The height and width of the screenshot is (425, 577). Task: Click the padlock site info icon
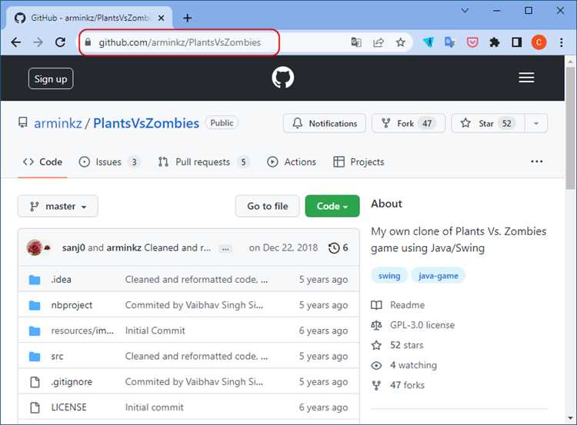(88, 42)
